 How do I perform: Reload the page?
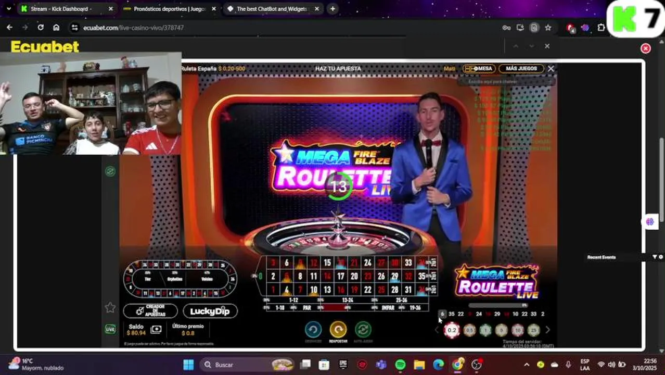click(41, 28)
